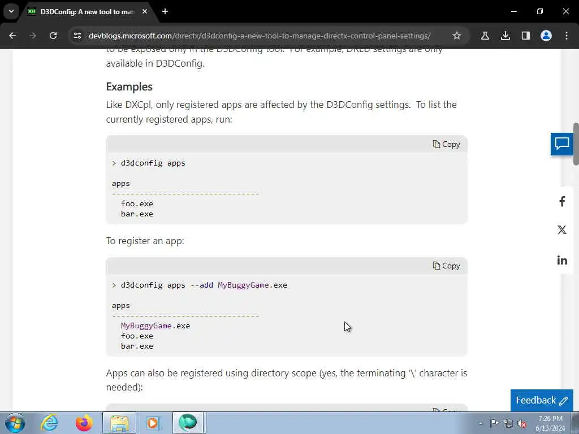579x434 pixels.
Task: Open the media player taskbar icon
Action: click(153, 423)
